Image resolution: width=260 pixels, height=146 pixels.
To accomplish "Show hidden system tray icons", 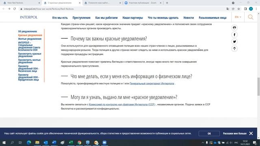I will [x=203, y=142].
